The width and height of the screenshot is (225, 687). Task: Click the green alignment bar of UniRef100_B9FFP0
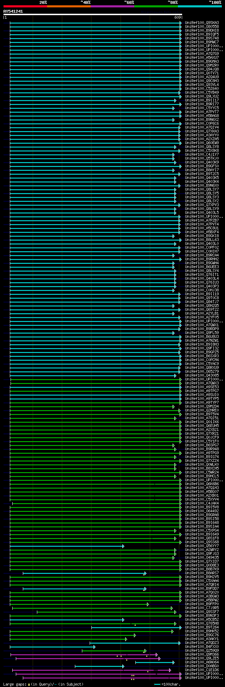pos(79,604)
